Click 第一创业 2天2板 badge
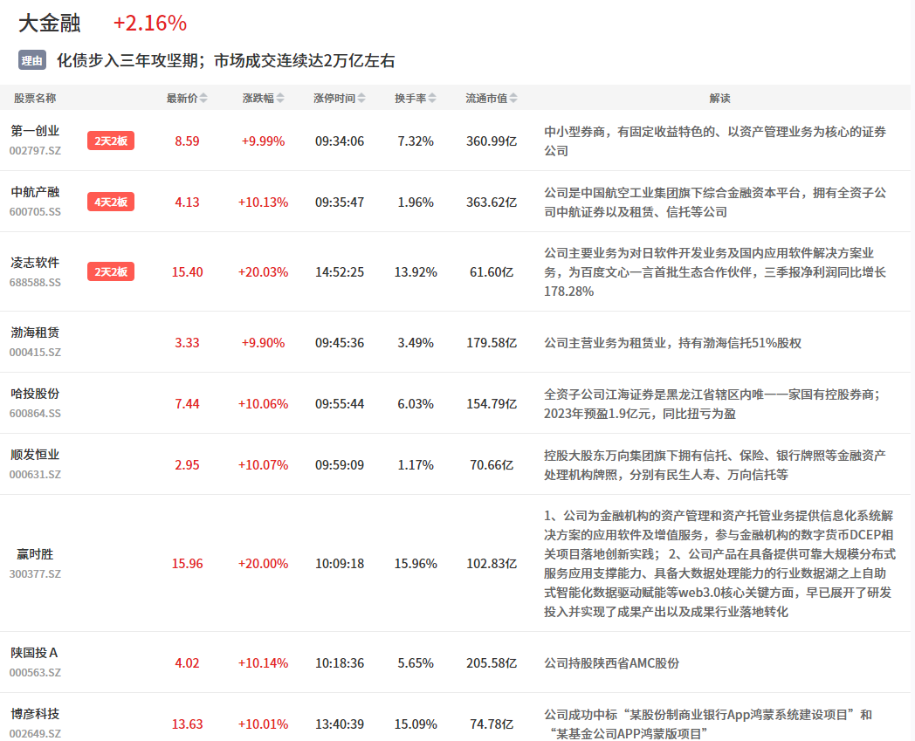Viewport: 915px width, 741px height. click(111, 141)
